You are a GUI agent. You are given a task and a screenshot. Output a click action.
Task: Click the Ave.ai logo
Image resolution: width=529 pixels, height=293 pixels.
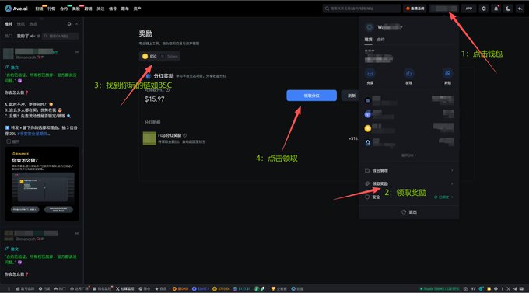tap(16, 9)
